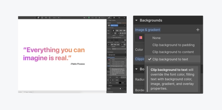Remove text decoration with X
Image resolution: width=222 pixels, height=110 pixels.
coord(118,33)
